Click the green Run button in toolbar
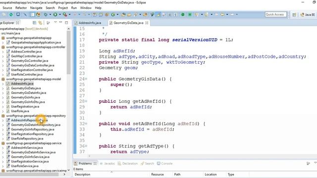317x178 pixels. [55, 14]
